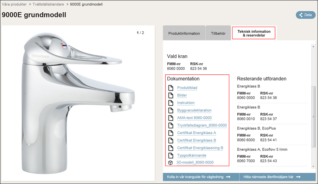The height and width of the screenshot is (184, 318).
Task: Click the 1 / 2 image counter
Action: pos(140,33)
